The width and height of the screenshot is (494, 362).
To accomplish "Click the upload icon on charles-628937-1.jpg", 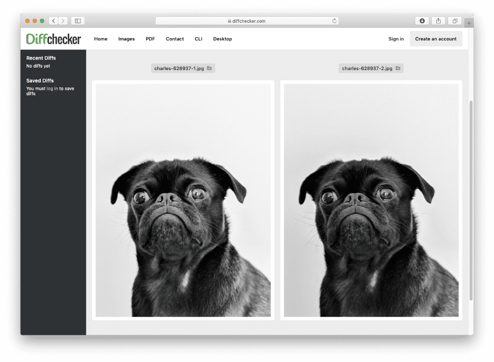I will click(209, 68).
